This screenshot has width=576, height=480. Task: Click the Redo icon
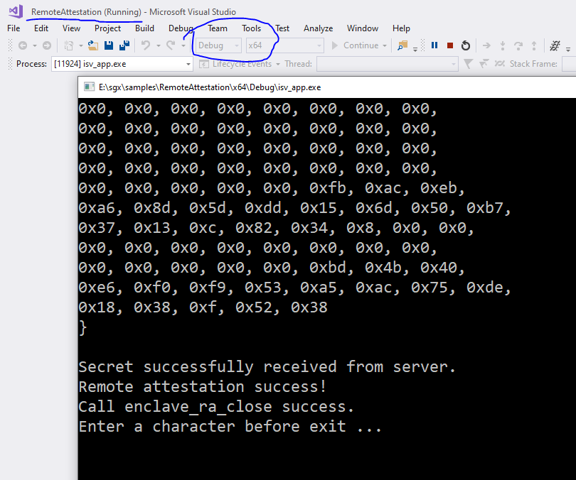[x=169, y=45]
